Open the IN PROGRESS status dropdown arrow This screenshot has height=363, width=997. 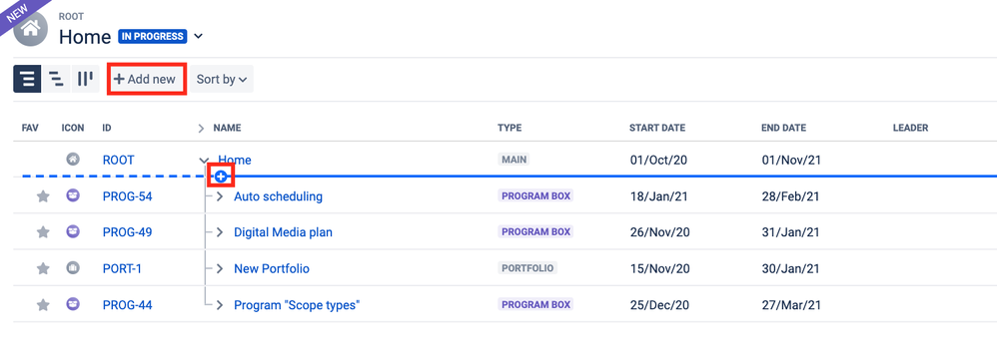pos(199,36)
